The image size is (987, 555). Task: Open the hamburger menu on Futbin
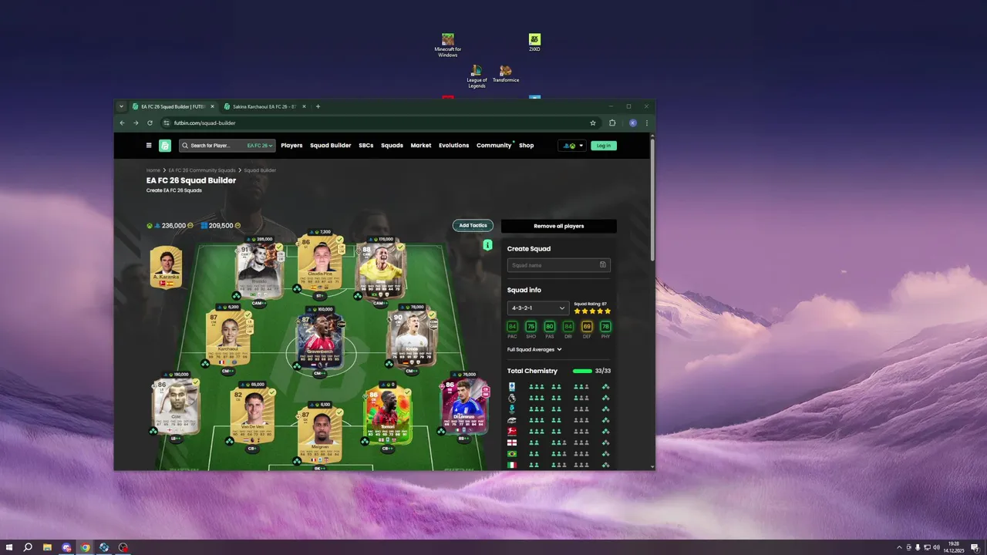pyautogui.click(x=149, y=146)
